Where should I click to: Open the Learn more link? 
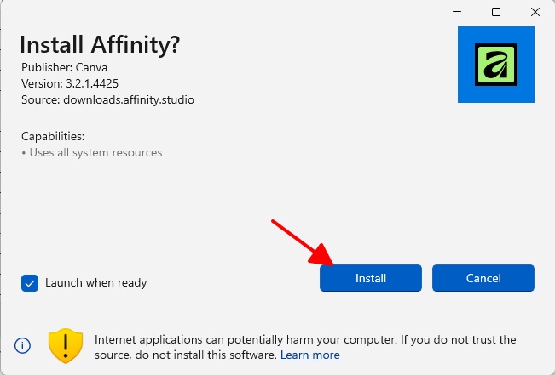point(310,355)
